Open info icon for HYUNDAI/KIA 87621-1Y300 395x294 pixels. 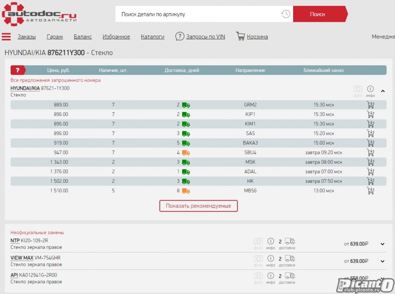coord(370,89)
